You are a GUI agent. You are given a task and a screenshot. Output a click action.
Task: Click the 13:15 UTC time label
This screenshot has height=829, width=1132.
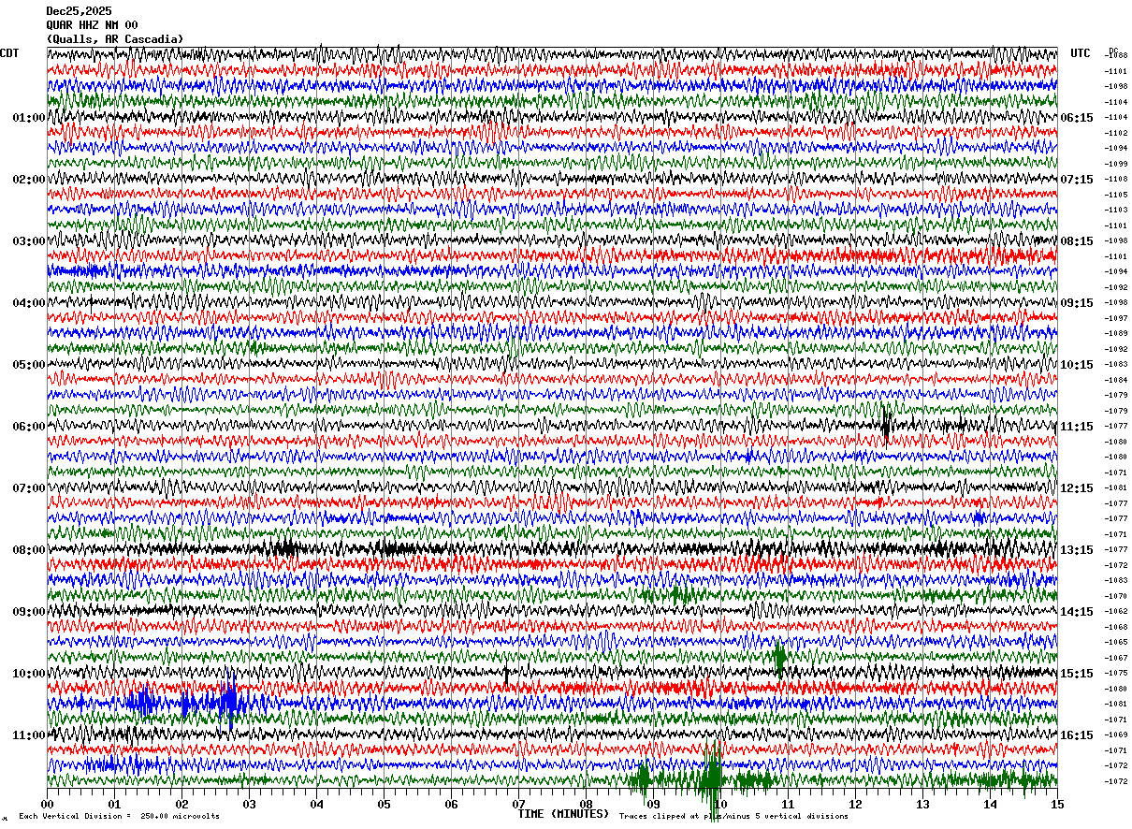pyautogui.click(x=1077, y=550)
